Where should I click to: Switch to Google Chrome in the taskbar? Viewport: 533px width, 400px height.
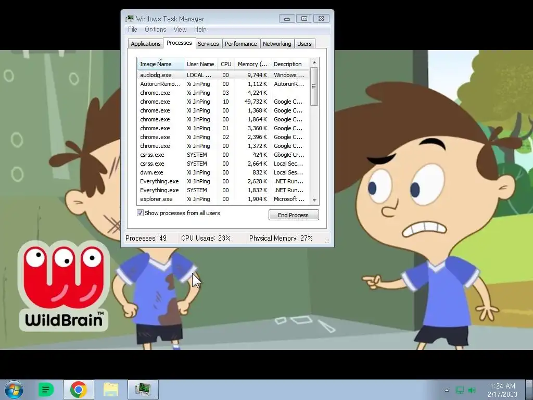pos(79,390)
